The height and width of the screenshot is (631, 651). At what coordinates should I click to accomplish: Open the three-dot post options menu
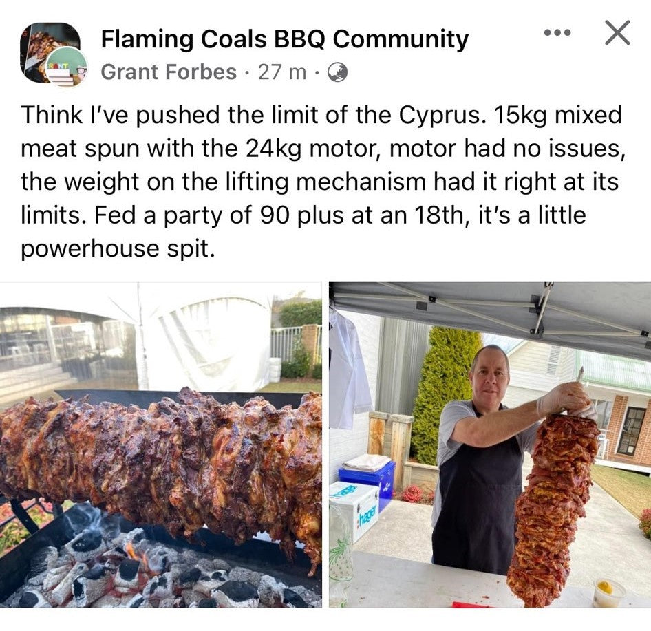pos(557,32)
